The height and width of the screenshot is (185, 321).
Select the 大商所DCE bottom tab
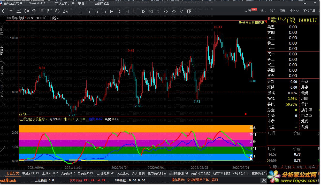point(68,173)
